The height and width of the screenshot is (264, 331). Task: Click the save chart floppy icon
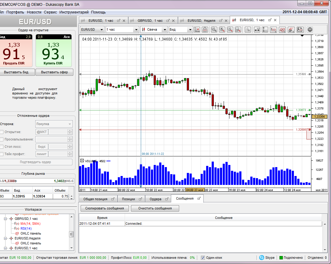pos(300,29)
